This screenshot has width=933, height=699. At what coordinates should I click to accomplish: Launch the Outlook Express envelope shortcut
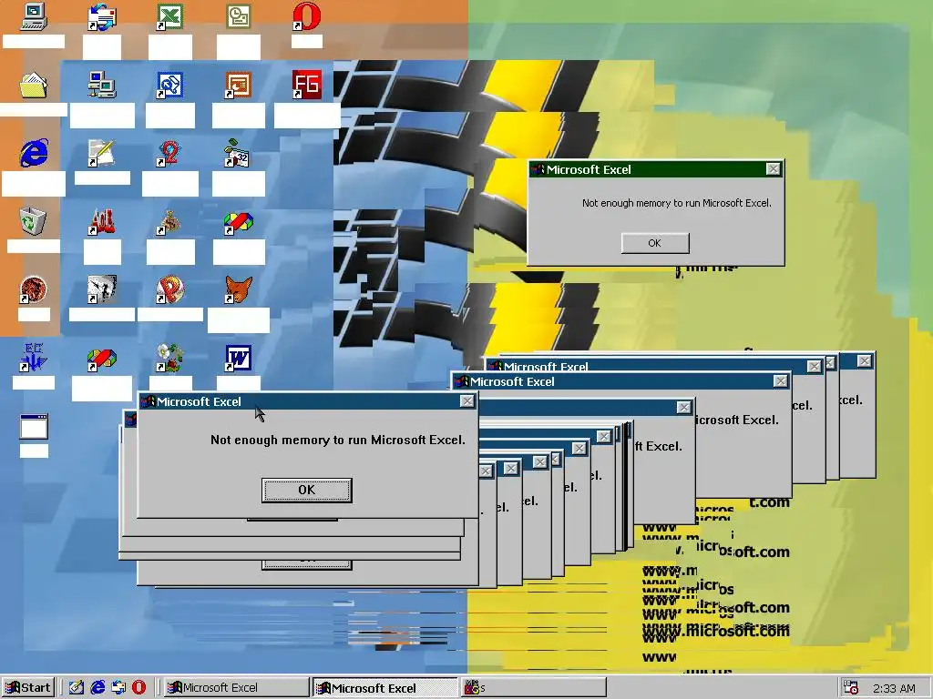(x=102, y=16)
